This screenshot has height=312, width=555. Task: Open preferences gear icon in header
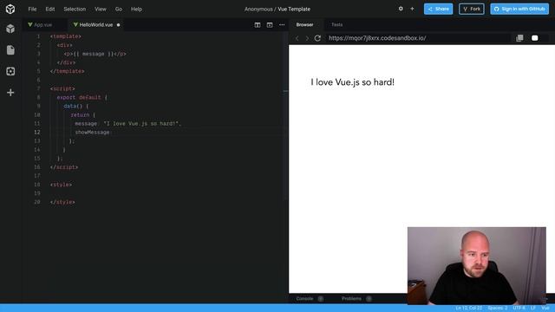click(x=401, y=9)
